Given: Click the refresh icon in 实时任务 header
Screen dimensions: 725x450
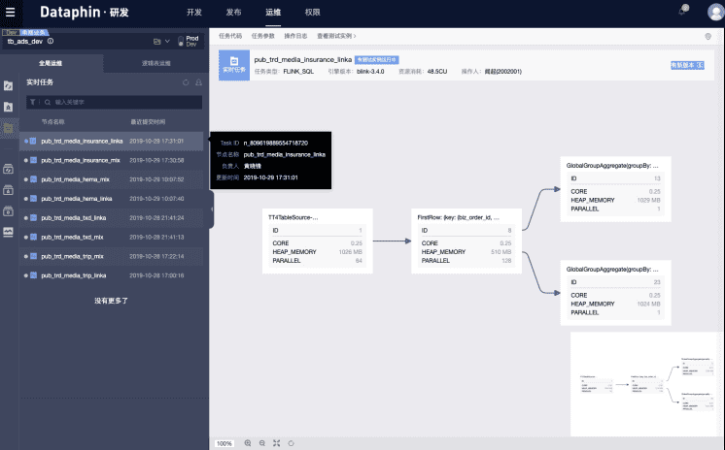Looking at the screenshot, I should point(186,82).
